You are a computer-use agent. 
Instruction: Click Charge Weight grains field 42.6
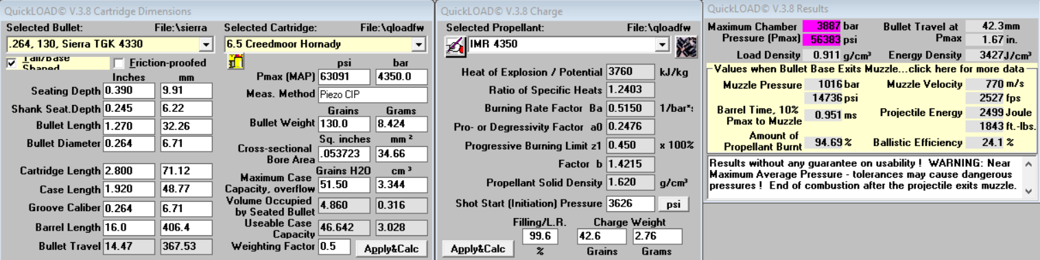tap(602, 236)
